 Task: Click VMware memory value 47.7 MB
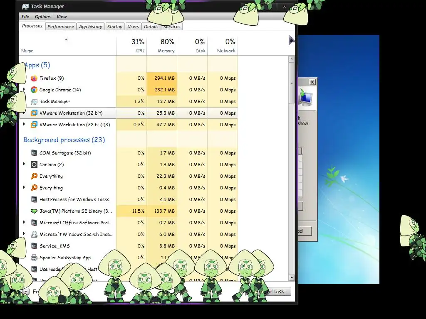tap(166, 125)
